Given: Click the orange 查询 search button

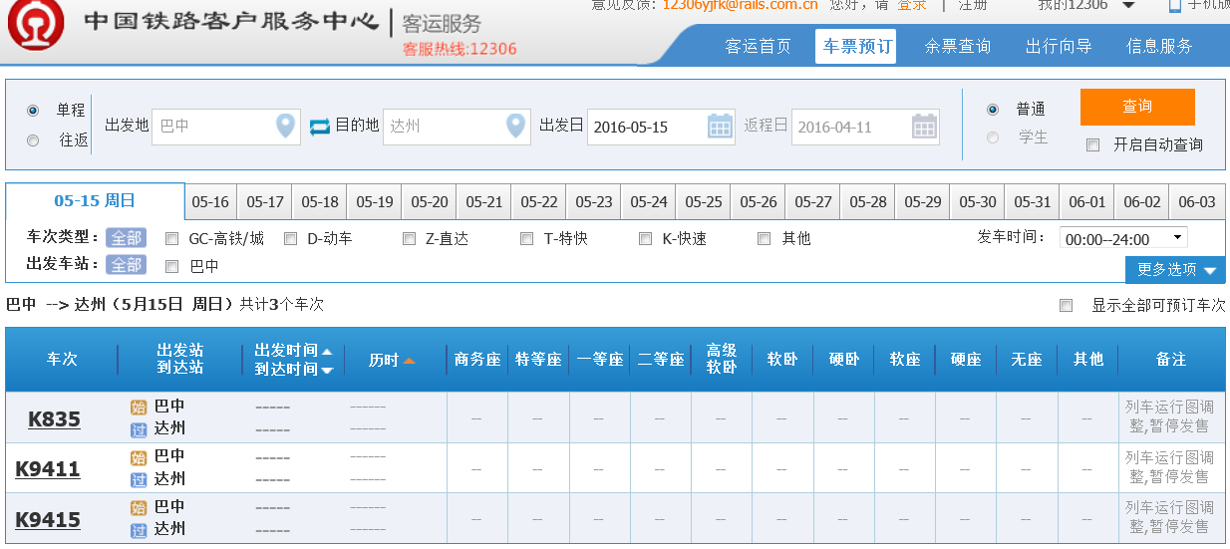Looking at the screenshot, I should pyautogui.click(x=1136, y=108).
